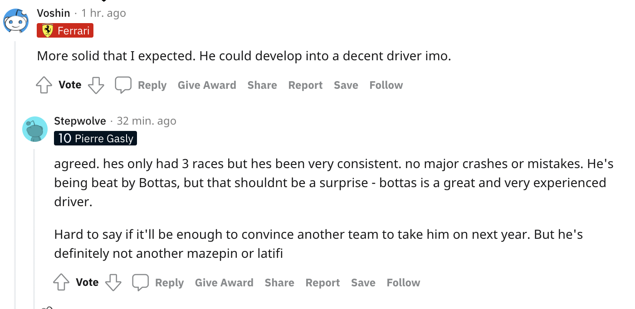Downvote Voshin's comment
Viewport: 635px width, 309px height.
96,85
